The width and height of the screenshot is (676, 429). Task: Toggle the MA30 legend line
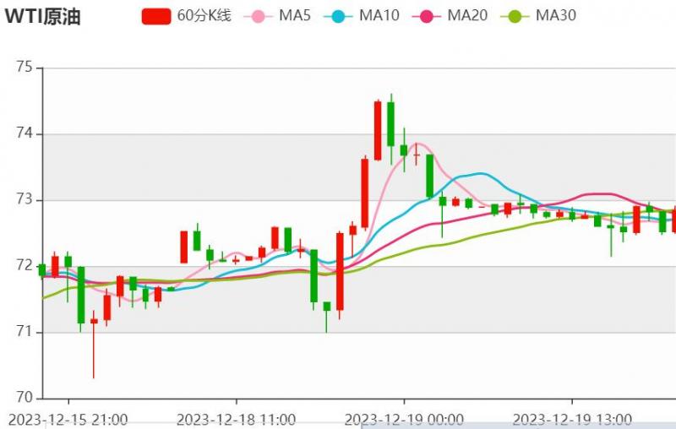[538, 16]
